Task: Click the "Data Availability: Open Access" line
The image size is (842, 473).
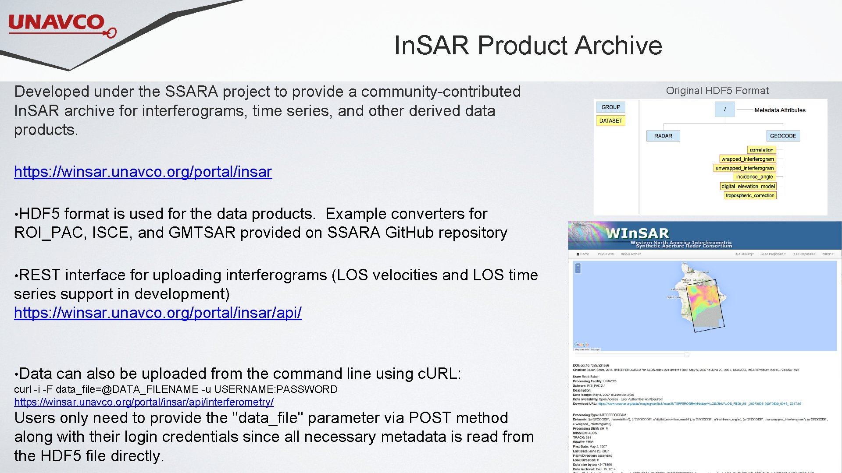Action: (617, 399)
